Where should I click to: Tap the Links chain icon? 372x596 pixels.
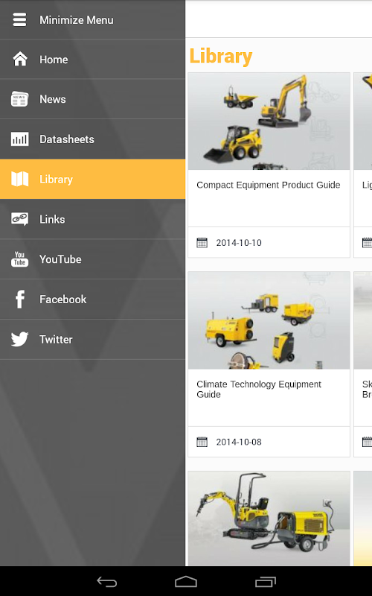coord(19,219)
